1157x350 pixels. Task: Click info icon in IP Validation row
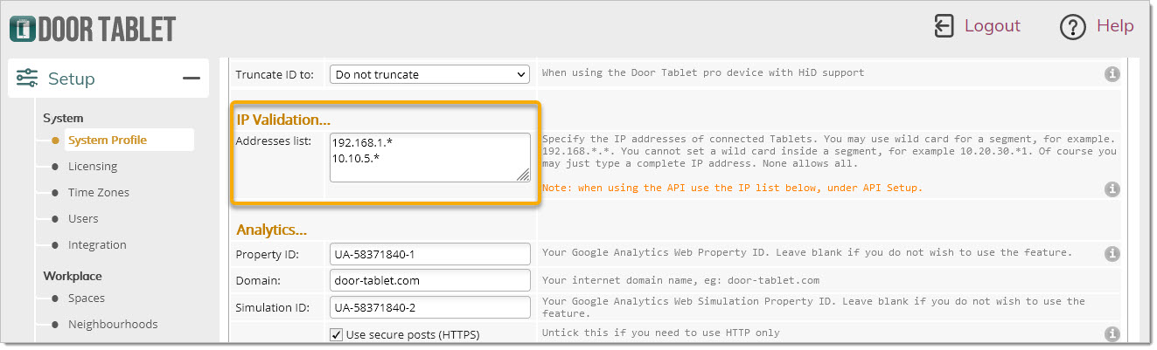pyautogui.click(x=1112, y=189)
